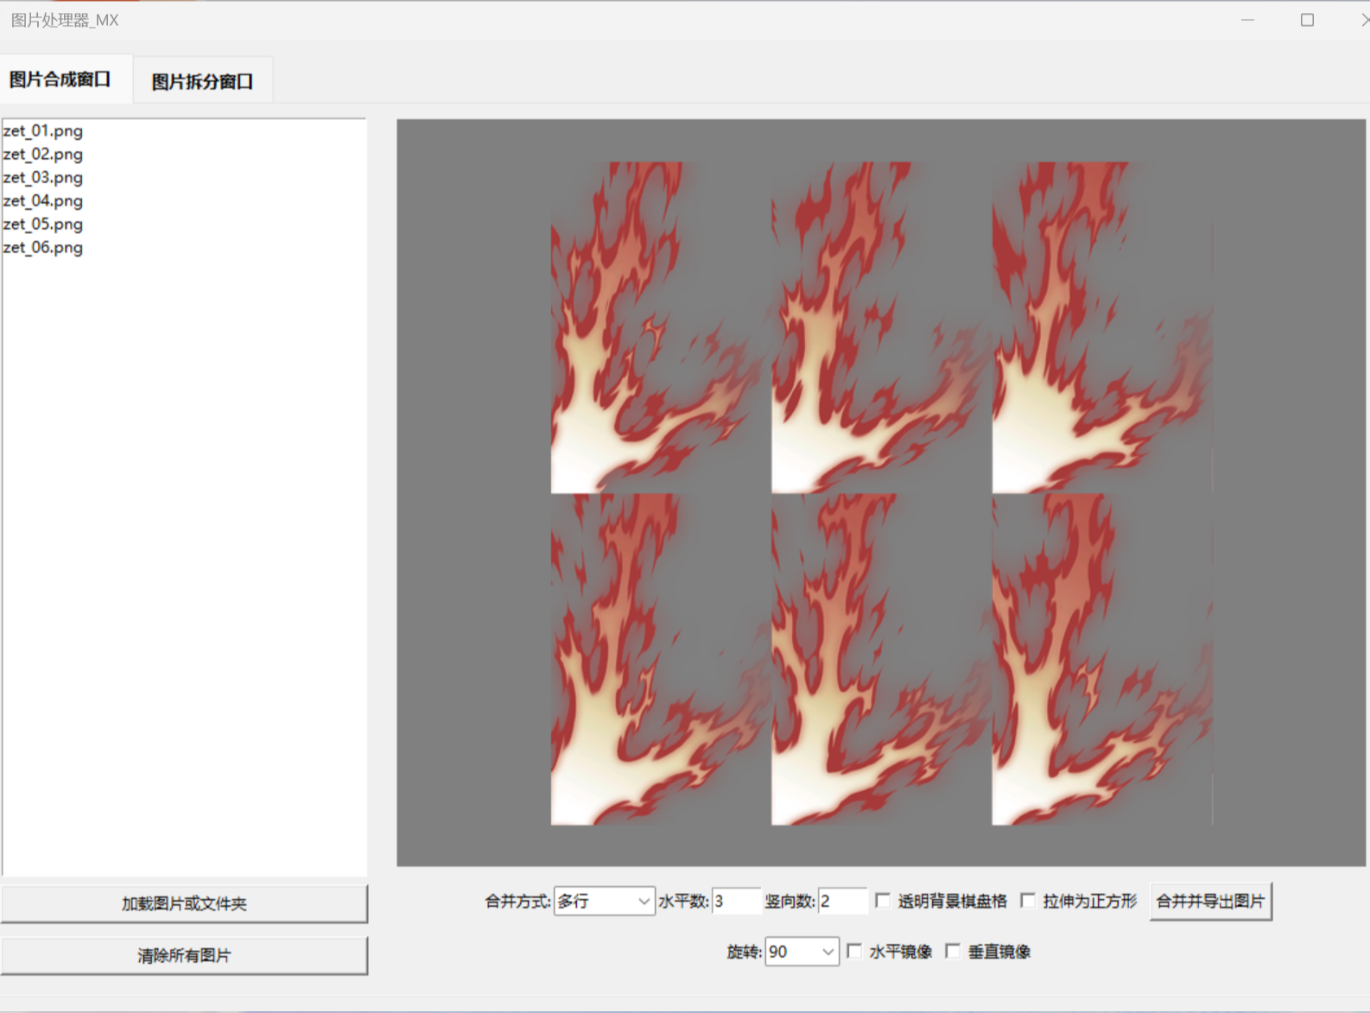The image size is (1370, 1013).
Task: Select zet_01.png in the file list
Action: [43, 131]
